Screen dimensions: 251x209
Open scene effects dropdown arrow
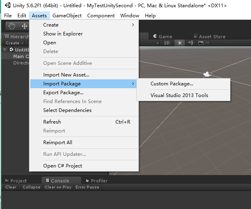click(x=208, y=43)
